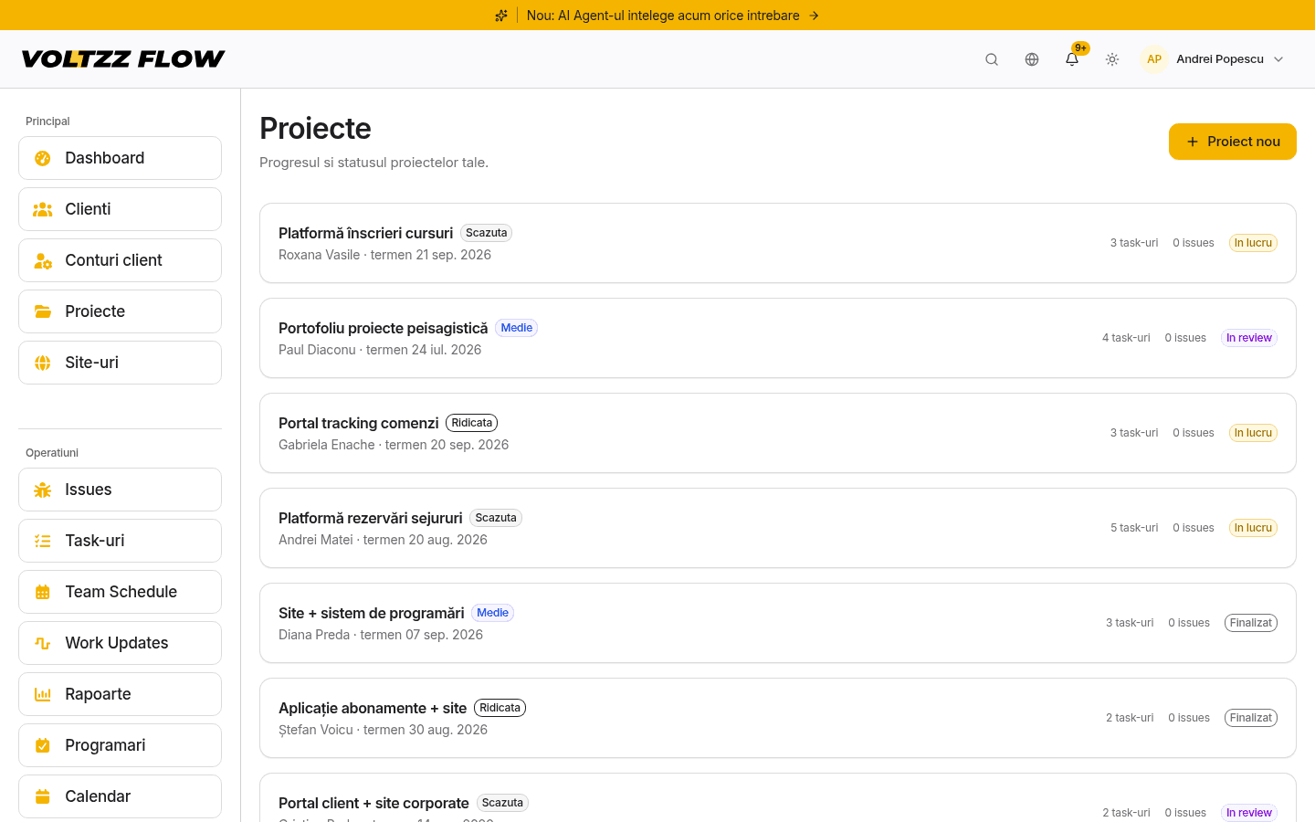The width and height of the screenshot is (1315, 822).
Task: Click Finalizat status on Aplicație abonamente row
Action: (1251, 718)
